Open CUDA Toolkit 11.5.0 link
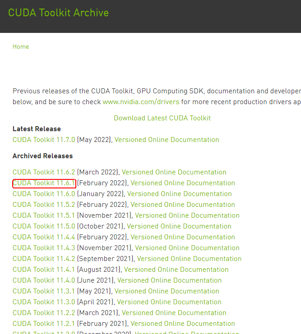Screen dimensions: 301x334 click(44, 226)
